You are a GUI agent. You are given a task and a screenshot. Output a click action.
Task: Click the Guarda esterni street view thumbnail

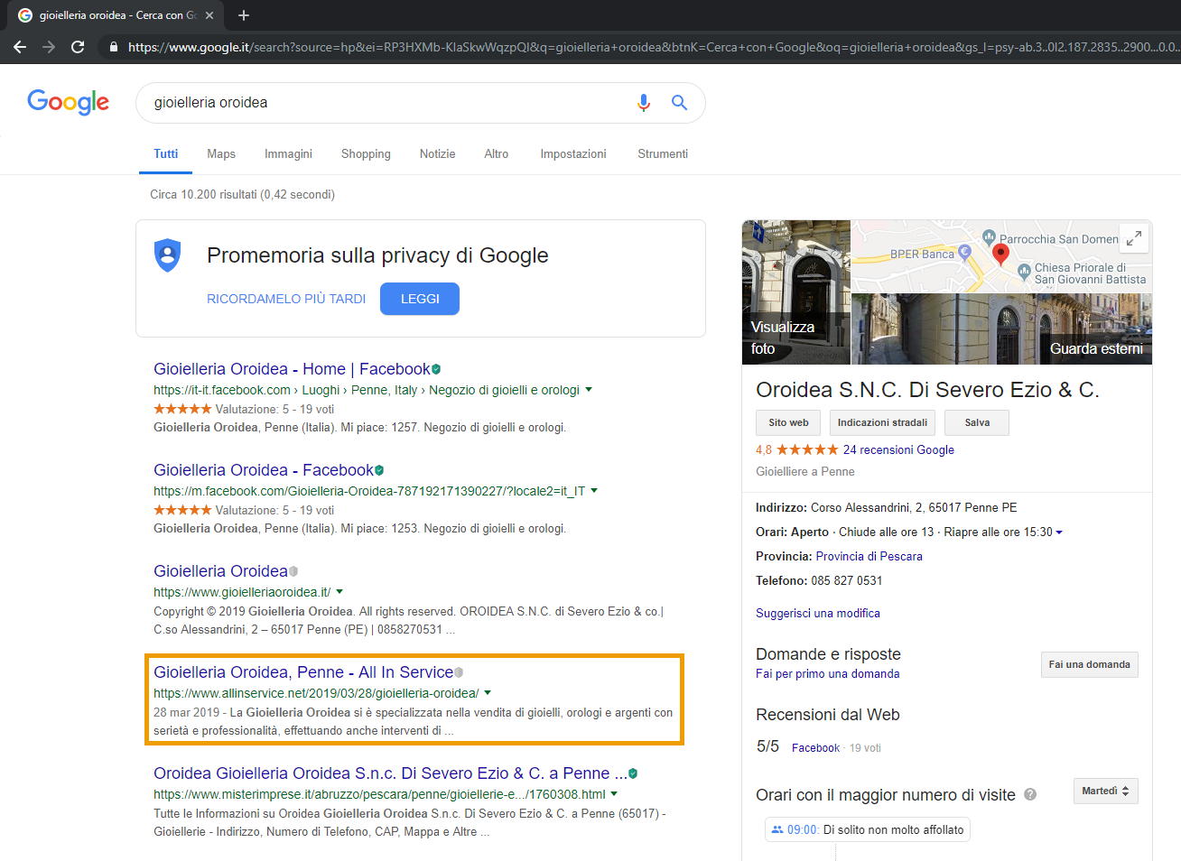point(1001,329)
